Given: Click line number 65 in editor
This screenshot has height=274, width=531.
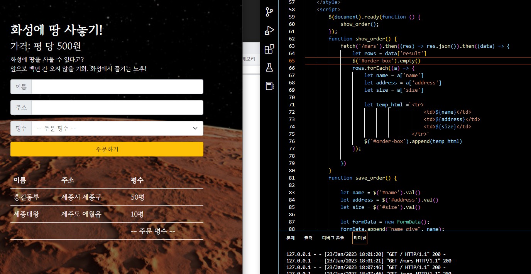Looking at the screenshot, I should coord(291,61).
